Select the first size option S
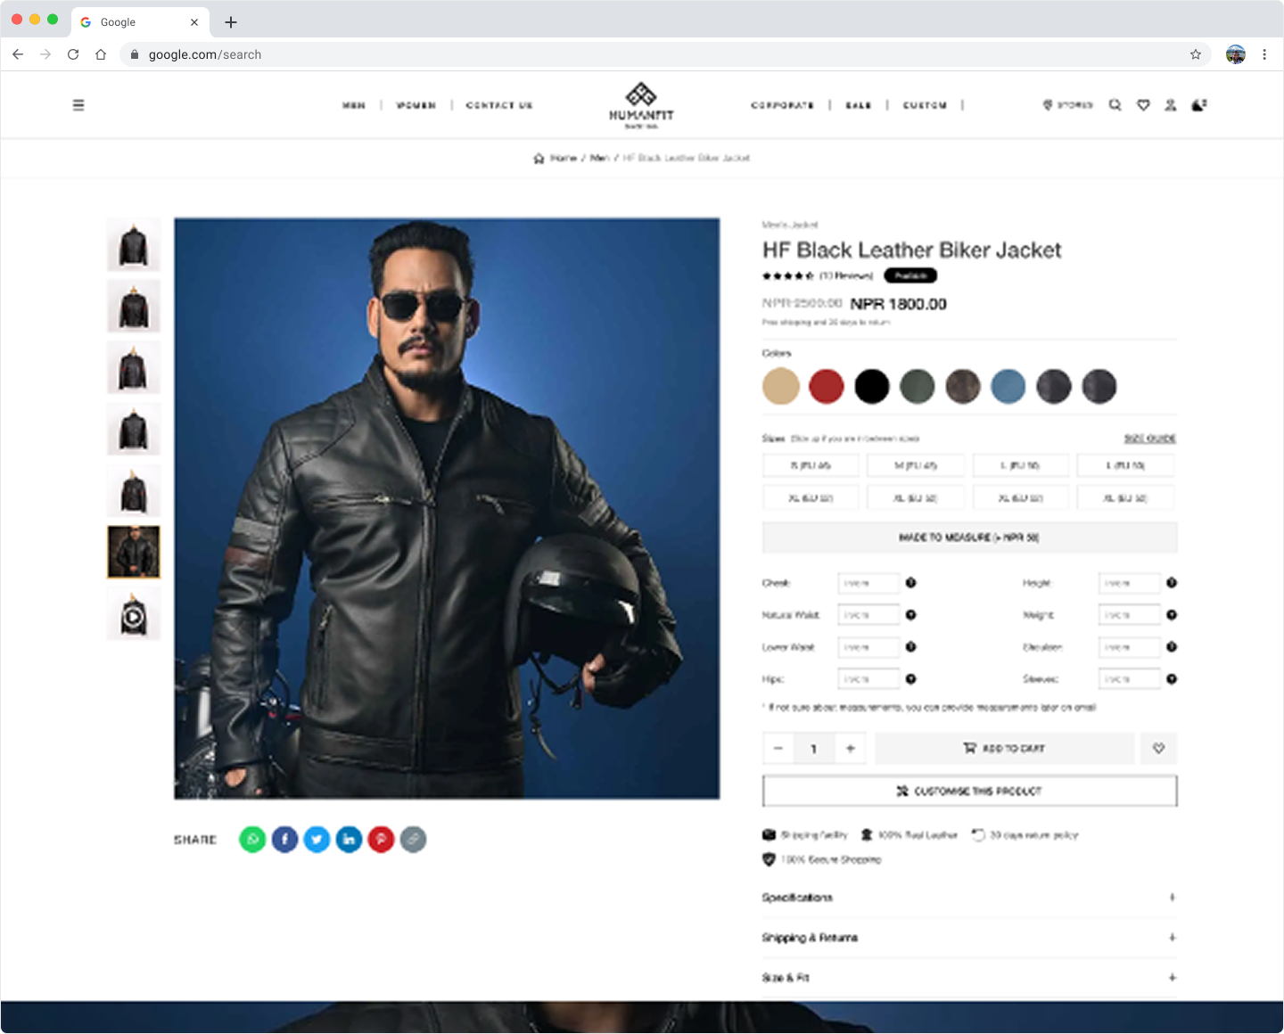This screenshot has width=1284, height=1034. pos(811,465)
